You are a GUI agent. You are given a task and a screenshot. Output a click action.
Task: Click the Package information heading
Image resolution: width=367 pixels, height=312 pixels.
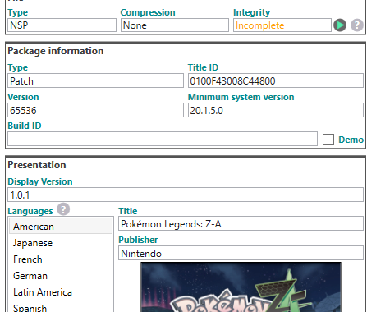click(x=56, y=51)
